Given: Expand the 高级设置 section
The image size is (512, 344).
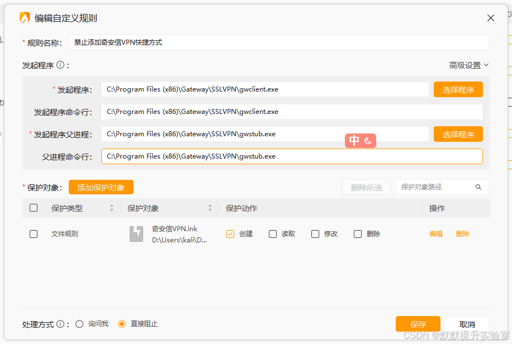Looking at the screenshot, I should click(469, 65).
